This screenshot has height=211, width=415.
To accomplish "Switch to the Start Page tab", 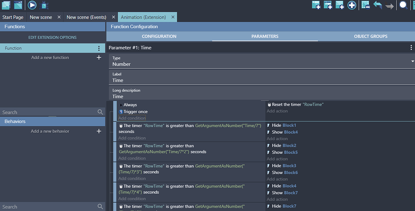I will [13, 17].
